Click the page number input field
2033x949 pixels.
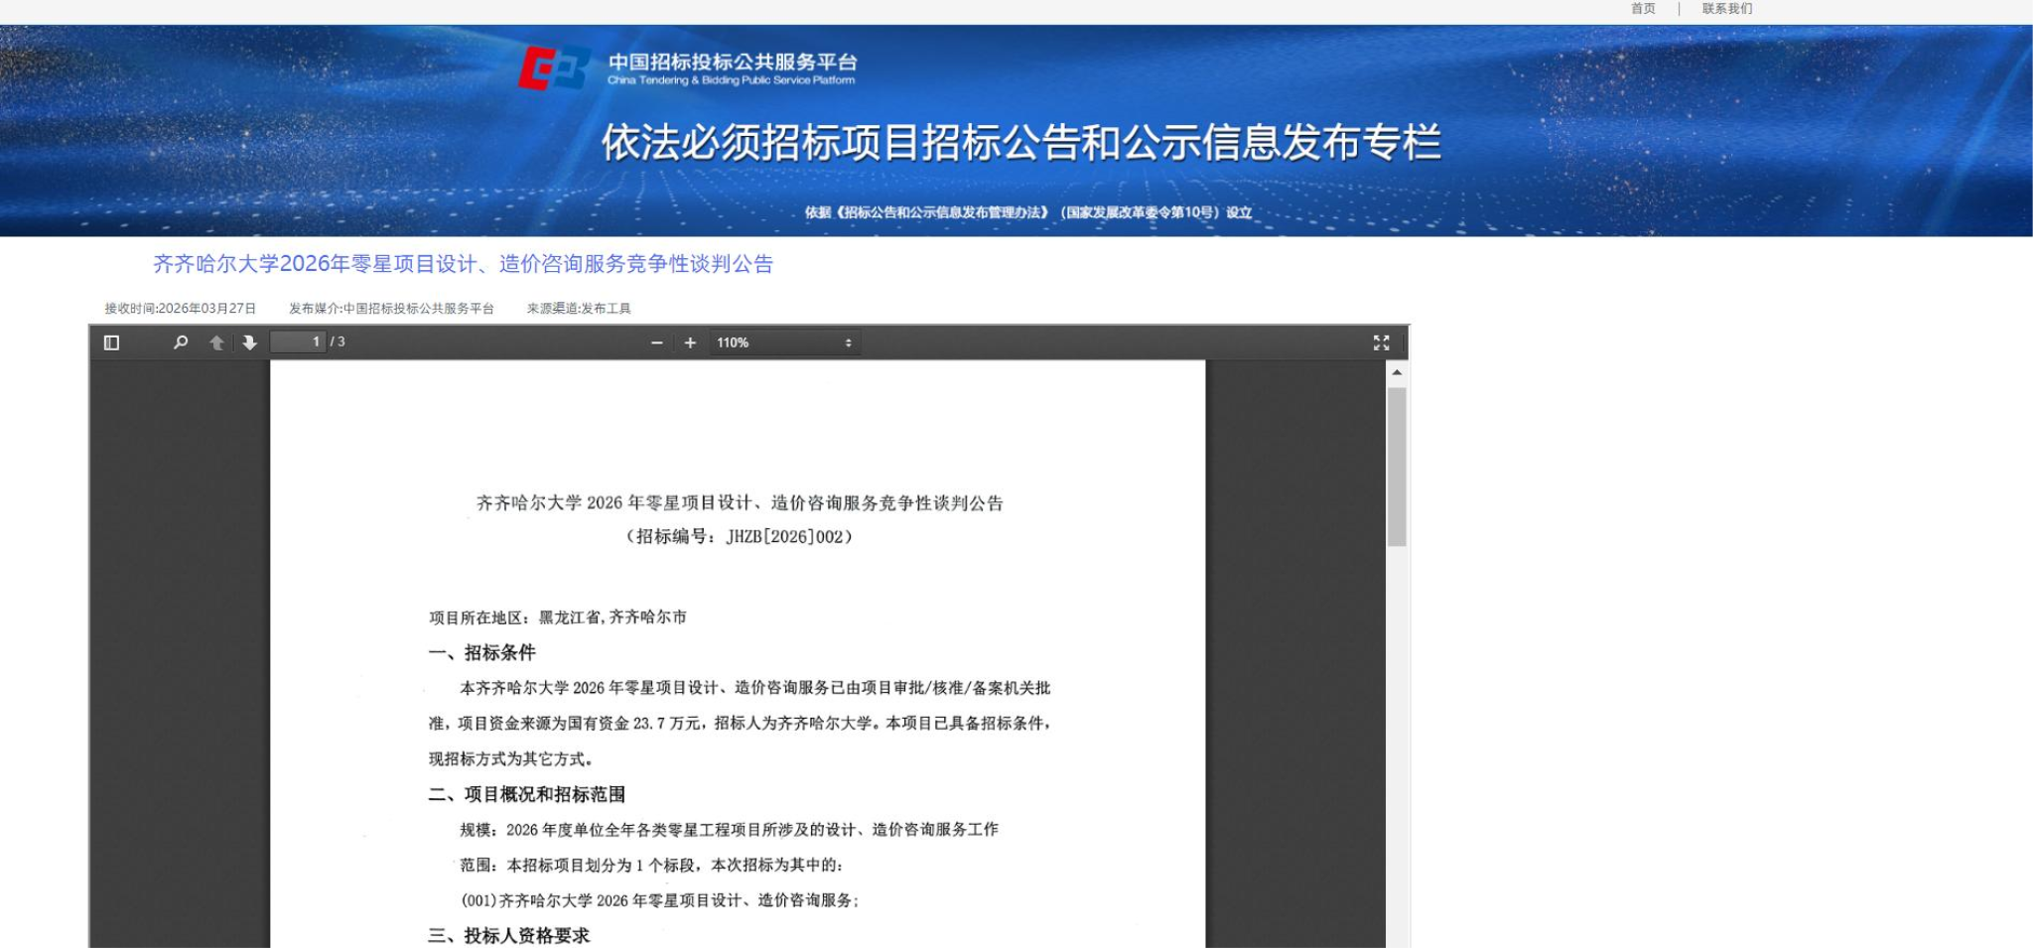(x=299, y=342)
